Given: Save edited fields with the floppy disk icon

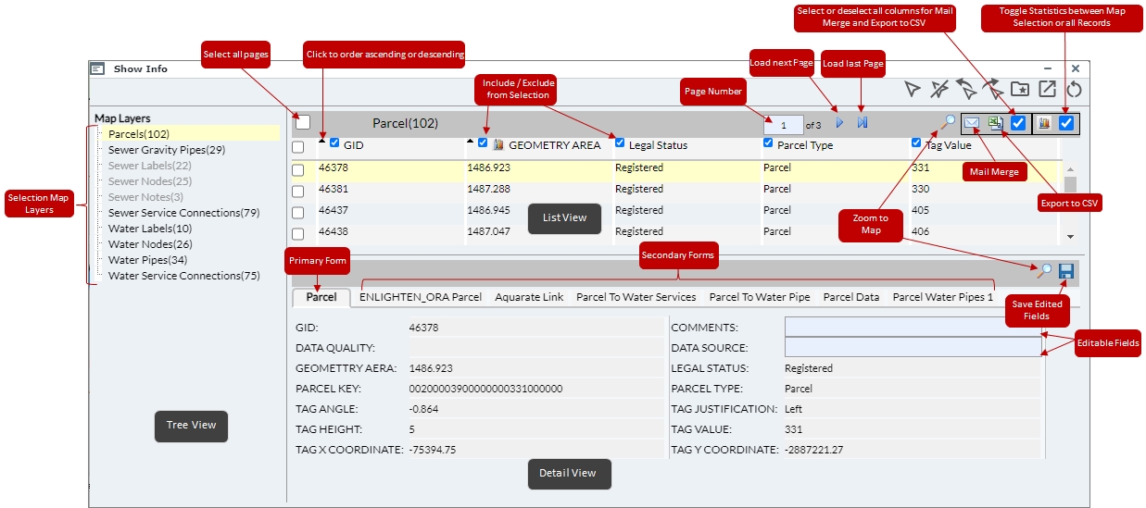Looking at the screenshot, I should click(1065, 271).
